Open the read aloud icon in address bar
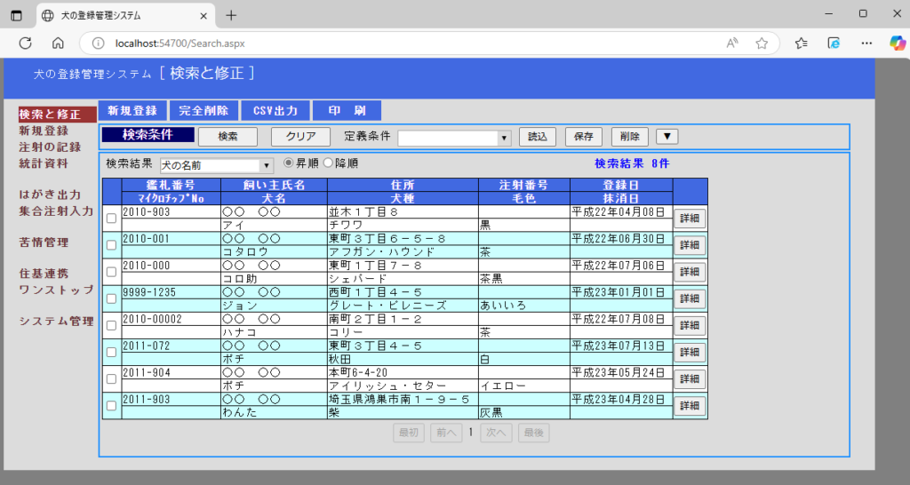 732,43
